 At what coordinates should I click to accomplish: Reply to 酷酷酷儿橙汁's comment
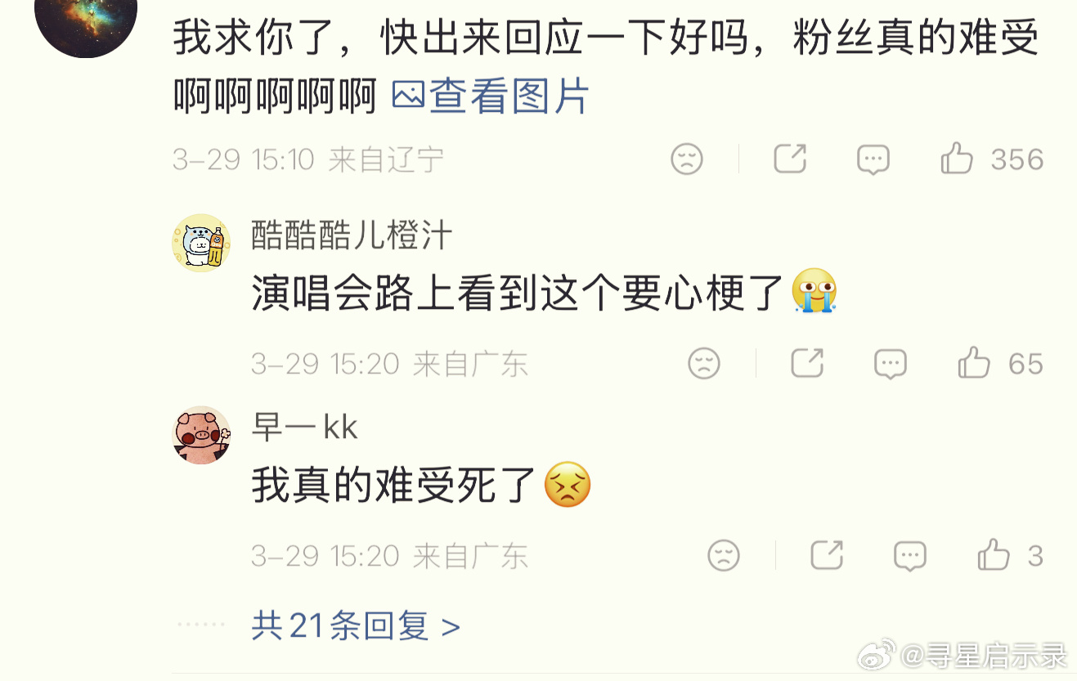pyautogui.click(x=891, y=364)
